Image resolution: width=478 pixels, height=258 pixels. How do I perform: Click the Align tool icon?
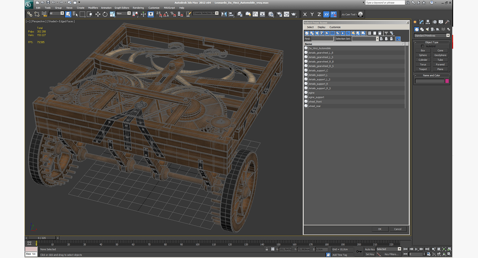(x=231, y=14)
